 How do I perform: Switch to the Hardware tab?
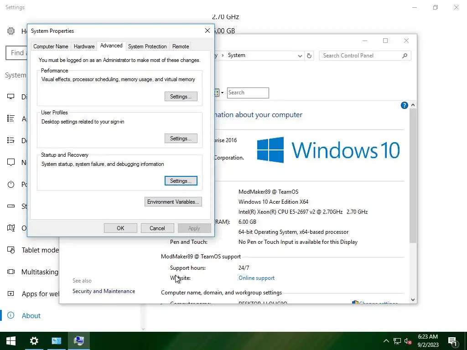[84, 46]
